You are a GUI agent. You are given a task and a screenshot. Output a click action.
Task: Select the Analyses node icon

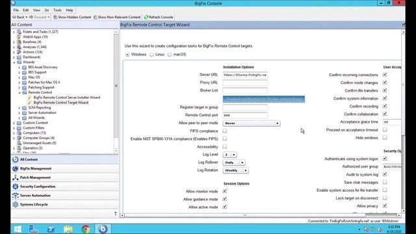(x=19, y=47)
